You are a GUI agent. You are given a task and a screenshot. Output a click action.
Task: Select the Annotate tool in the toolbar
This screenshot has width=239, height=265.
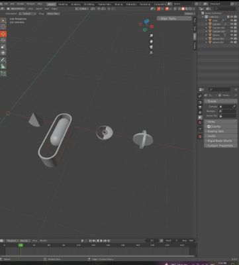coord(3,60)
